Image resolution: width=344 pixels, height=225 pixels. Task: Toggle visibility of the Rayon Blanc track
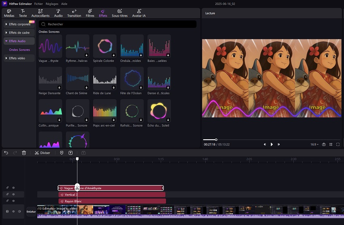click(x=13, y=201)
